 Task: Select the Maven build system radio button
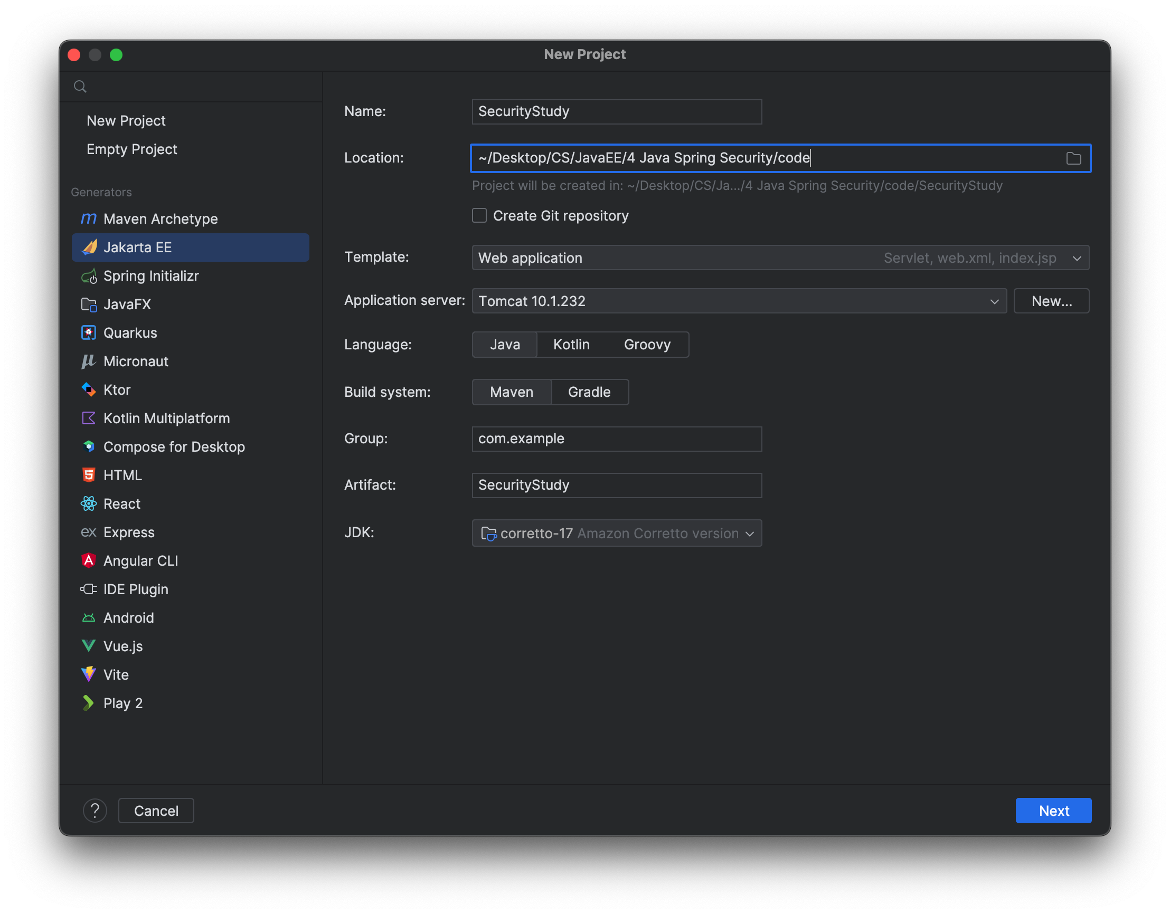[x=512, y=391]
